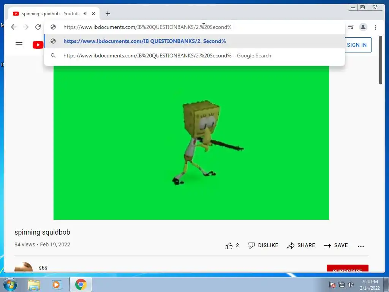
Task: Click the forward navigation arrow
Action: [x=26, y=27]
